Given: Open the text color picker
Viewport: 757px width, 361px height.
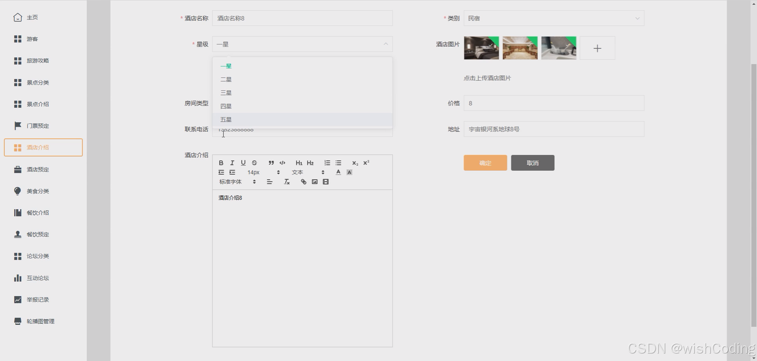Looking at the screenshot, I should pos(338,172).
